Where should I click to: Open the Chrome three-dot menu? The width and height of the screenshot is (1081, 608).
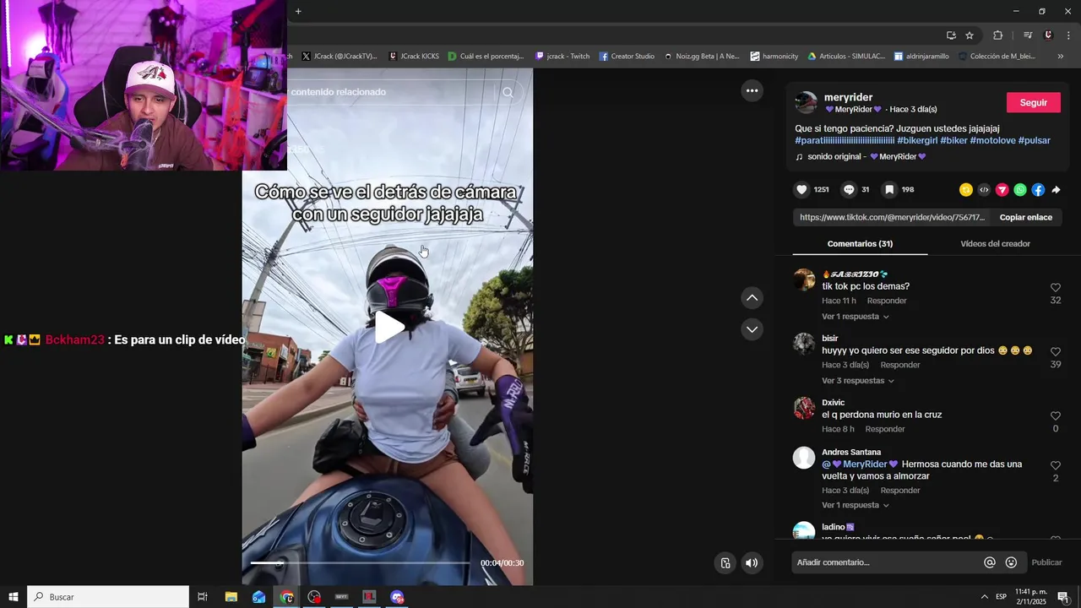(x=1068, y=35)
